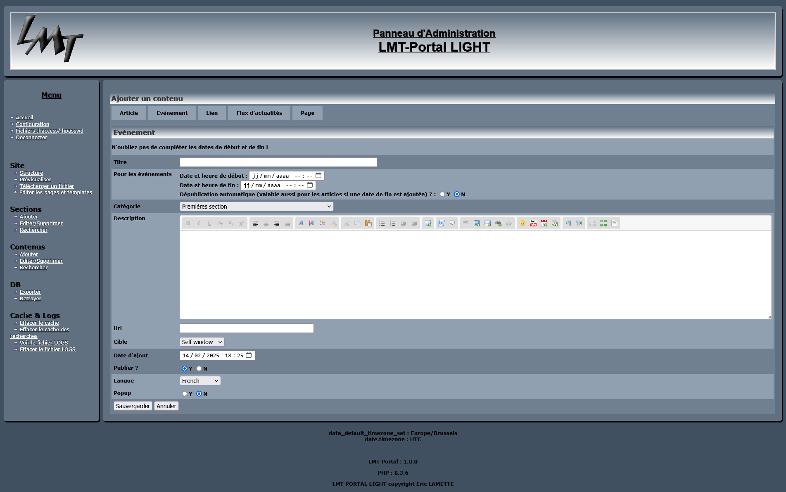Align text to the right

click(x=277, y=223)
